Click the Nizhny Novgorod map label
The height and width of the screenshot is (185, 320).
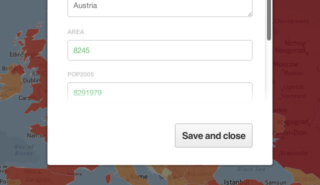pyautogui.click(x=291, y=46)
